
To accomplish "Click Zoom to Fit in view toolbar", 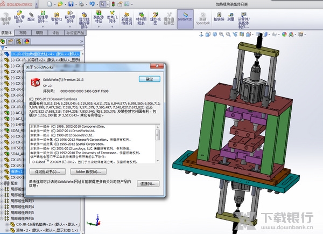I will coord(221,35).
